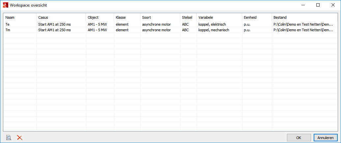Click the Naam column header
The image size is (341, 143).
click(x=20, y=17)
